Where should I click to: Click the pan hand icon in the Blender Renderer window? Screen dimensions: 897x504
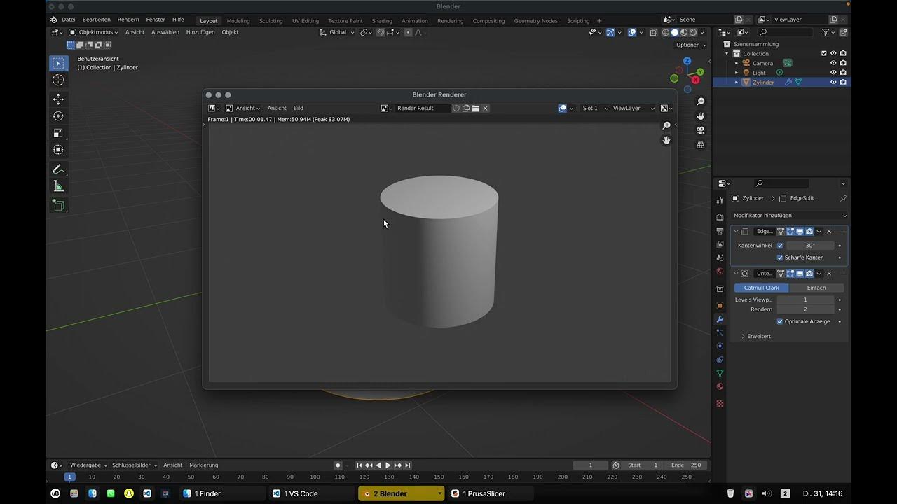pyautogui.click(x=666, y=140)
